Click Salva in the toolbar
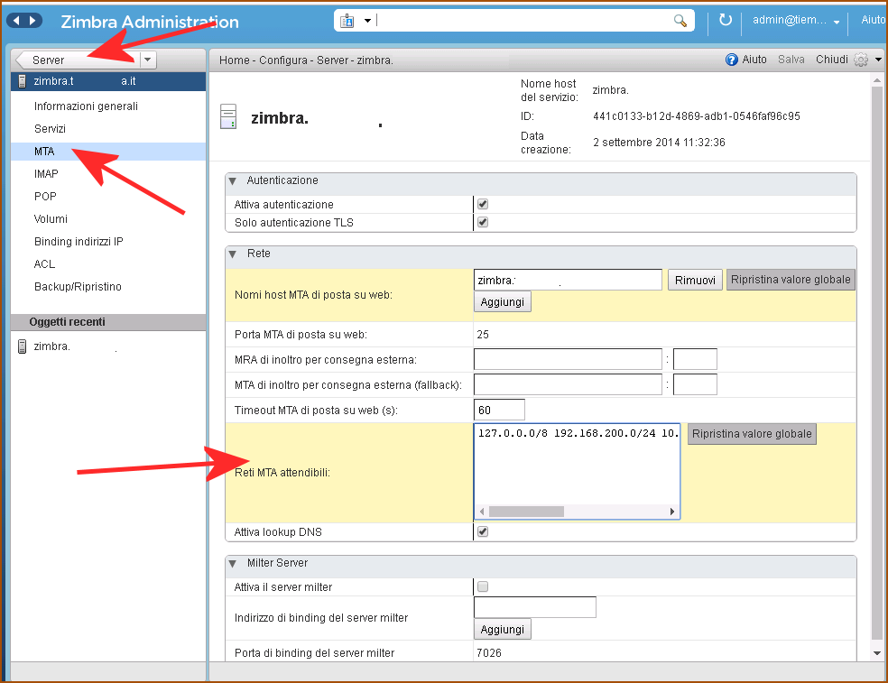Screen dimensions: 888x683 791,60
